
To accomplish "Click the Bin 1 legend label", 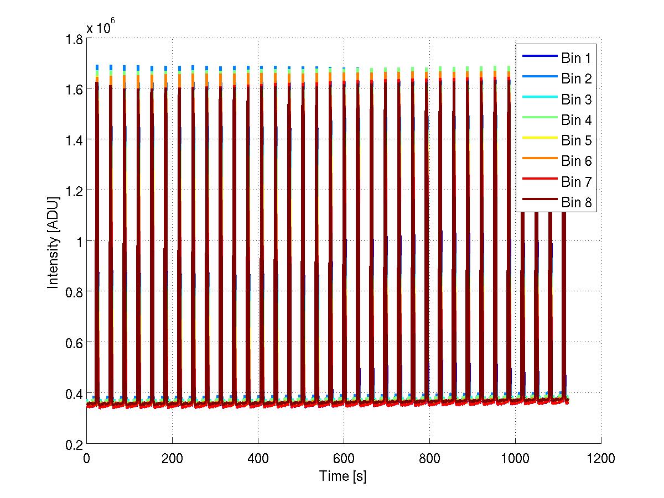I will pos(577,58).
